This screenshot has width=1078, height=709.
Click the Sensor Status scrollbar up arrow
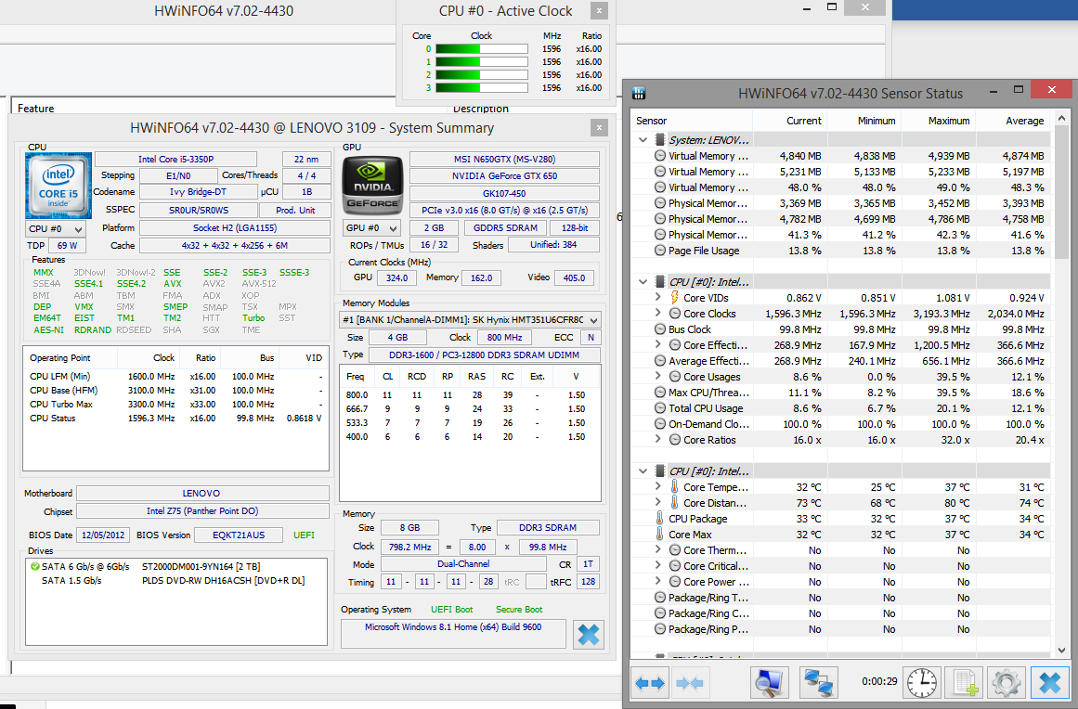1061,118
